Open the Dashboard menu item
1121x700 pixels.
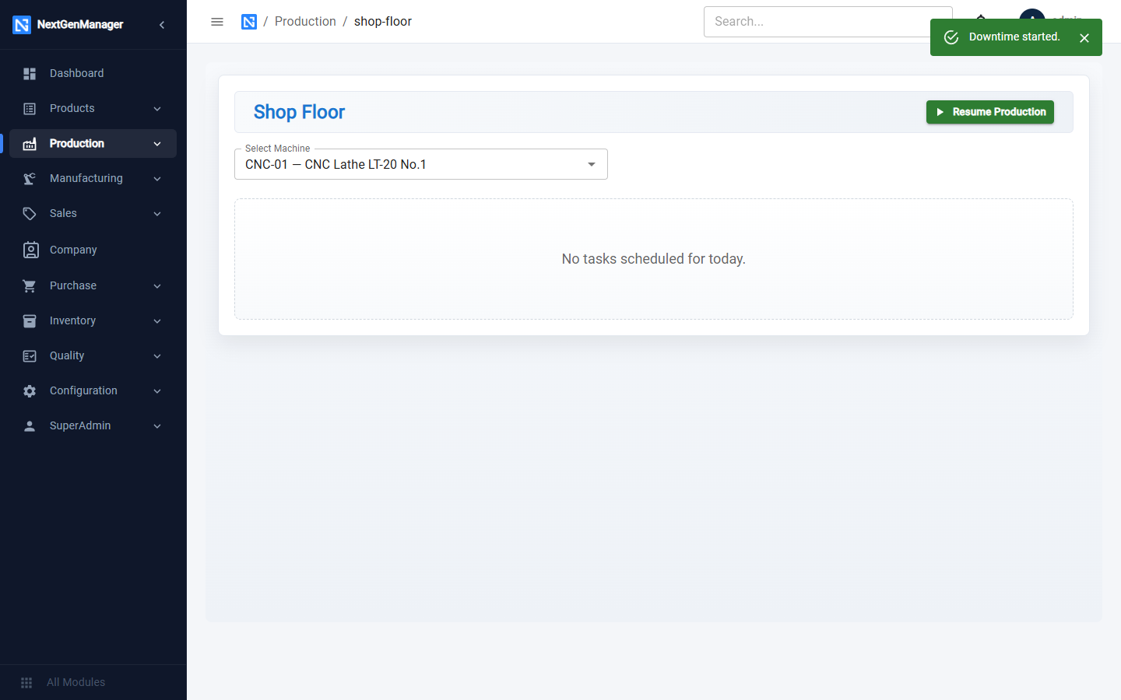point(93,73)
